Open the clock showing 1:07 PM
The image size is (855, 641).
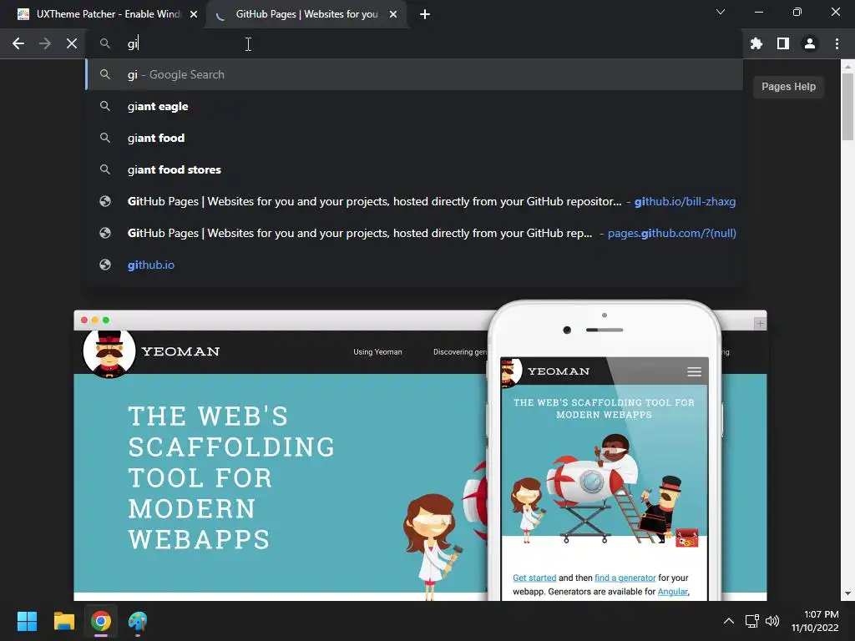pyautogui.click(x=815, y=621)
